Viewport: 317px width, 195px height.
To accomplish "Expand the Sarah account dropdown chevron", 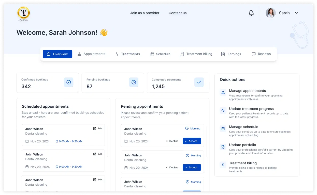I will (296, 13).
